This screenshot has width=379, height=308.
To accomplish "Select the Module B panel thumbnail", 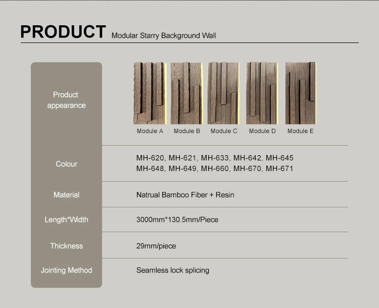I will 186,94.
